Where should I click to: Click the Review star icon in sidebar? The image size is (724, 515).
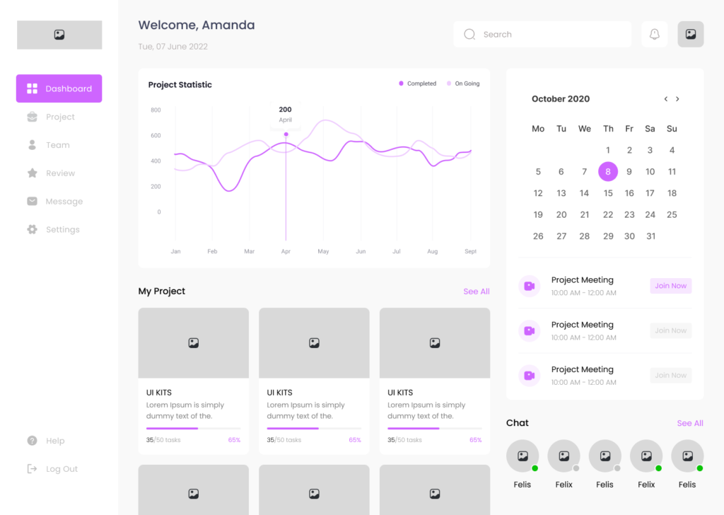point(32,173)
